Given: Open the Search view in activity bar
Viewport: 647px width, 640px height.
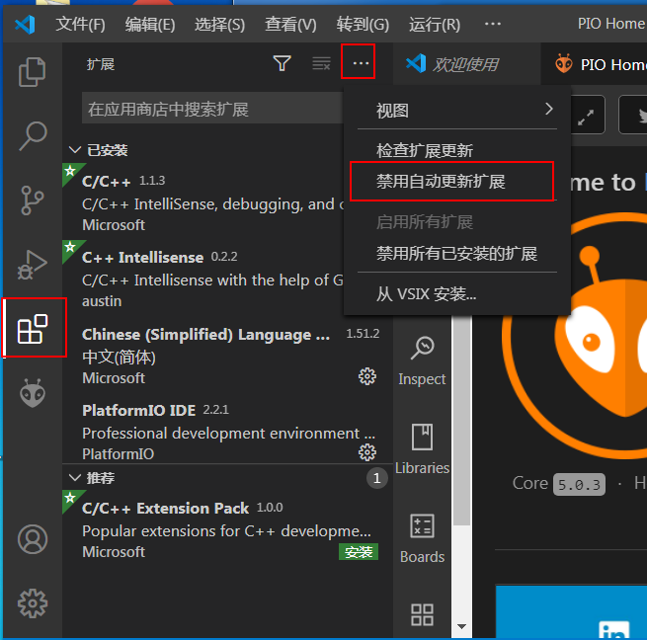Looking at the screenshot, I should point(33,136).
